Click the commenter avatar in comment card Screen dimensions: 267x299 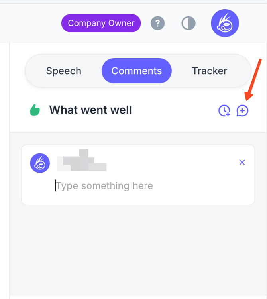click(40, 163)
